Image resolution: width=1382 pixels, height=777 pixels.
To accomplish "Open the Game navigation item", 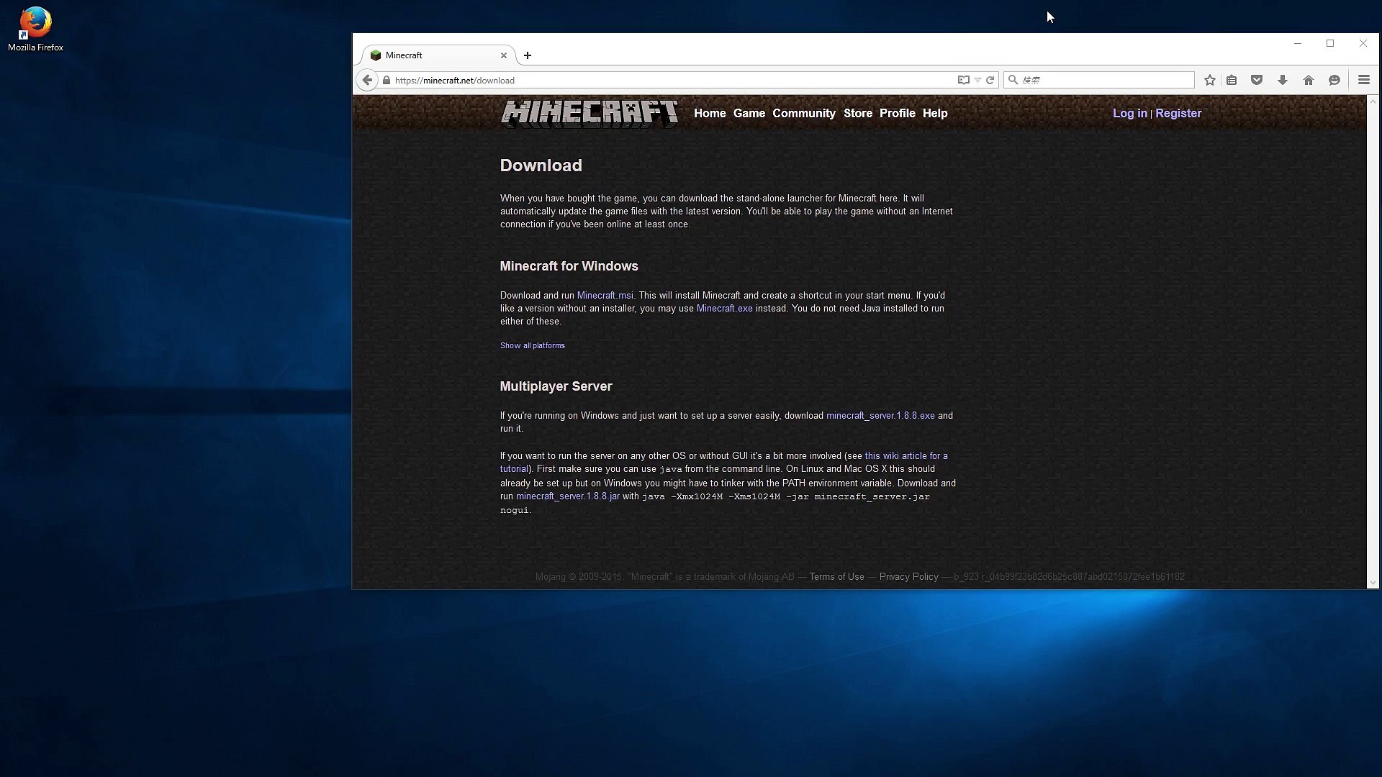I will click(749, 114).
